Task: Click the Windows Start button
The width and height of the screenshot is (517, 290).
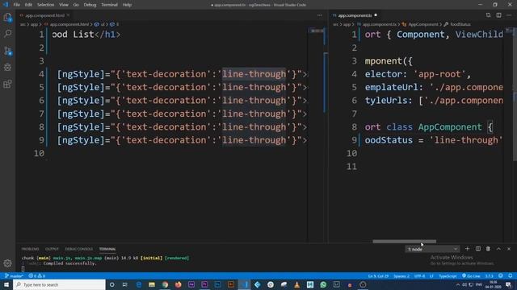Action: (x=6, y=284)
